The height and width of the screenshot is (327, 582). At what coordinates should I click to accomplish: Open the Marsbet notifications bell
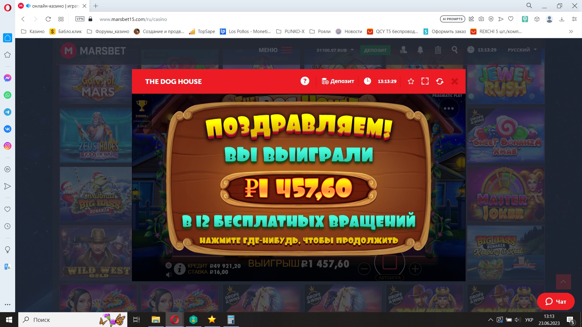(x=420, y=50)
